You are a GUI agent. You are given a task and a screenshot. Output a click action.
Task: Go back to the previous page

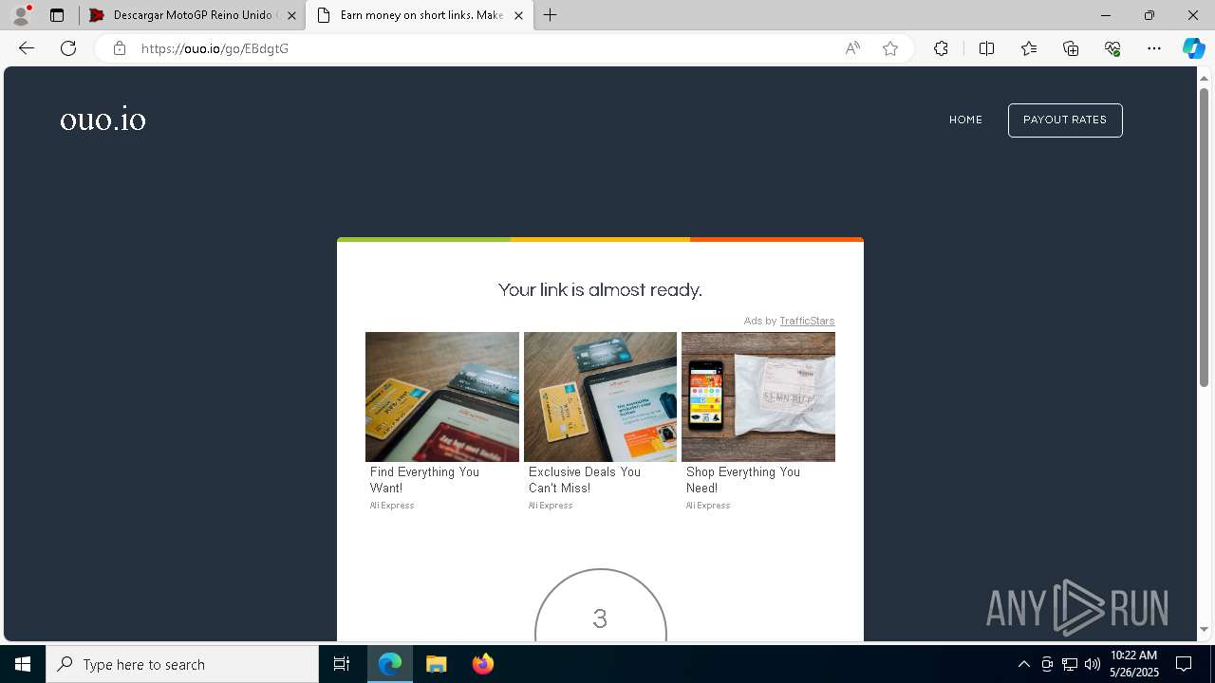click(x=27, y=48)
